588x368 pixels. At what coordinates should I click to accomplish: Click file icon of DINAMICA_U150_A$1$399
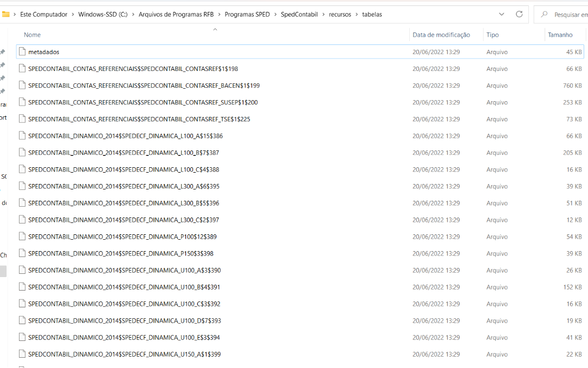(23, 355)
